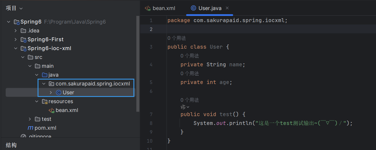Screen dimensions: 376x150
Task: Click the 0 个用法 hint above test method
Action: point(190,100)
